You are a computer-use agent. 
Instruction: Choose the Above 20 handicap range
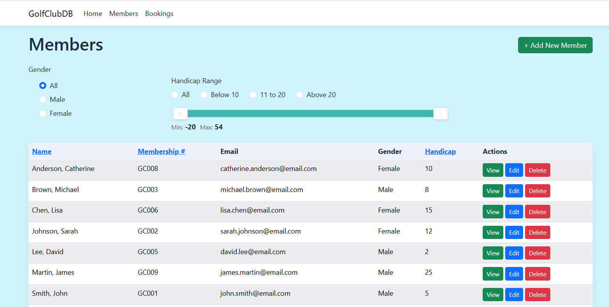tap(300, 95)
